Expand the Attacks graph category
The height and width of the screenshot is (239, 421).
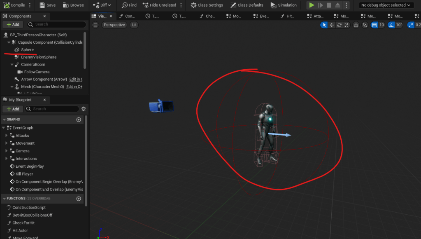(x=7, y=136)
